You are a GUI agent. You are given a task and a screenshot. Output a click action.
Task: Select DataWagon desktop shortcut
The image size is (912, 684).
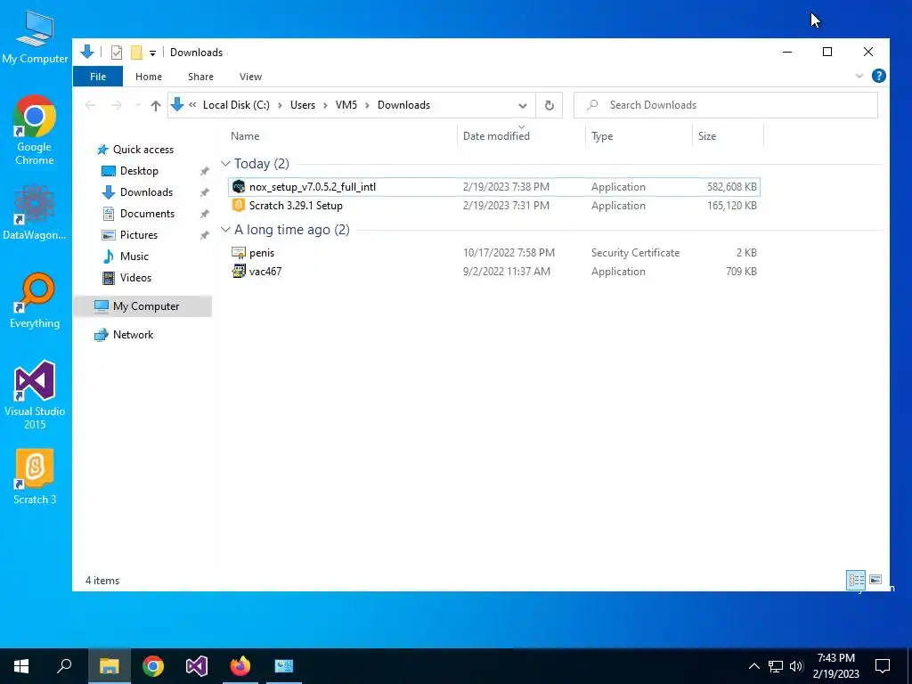(x=35, y=212)
